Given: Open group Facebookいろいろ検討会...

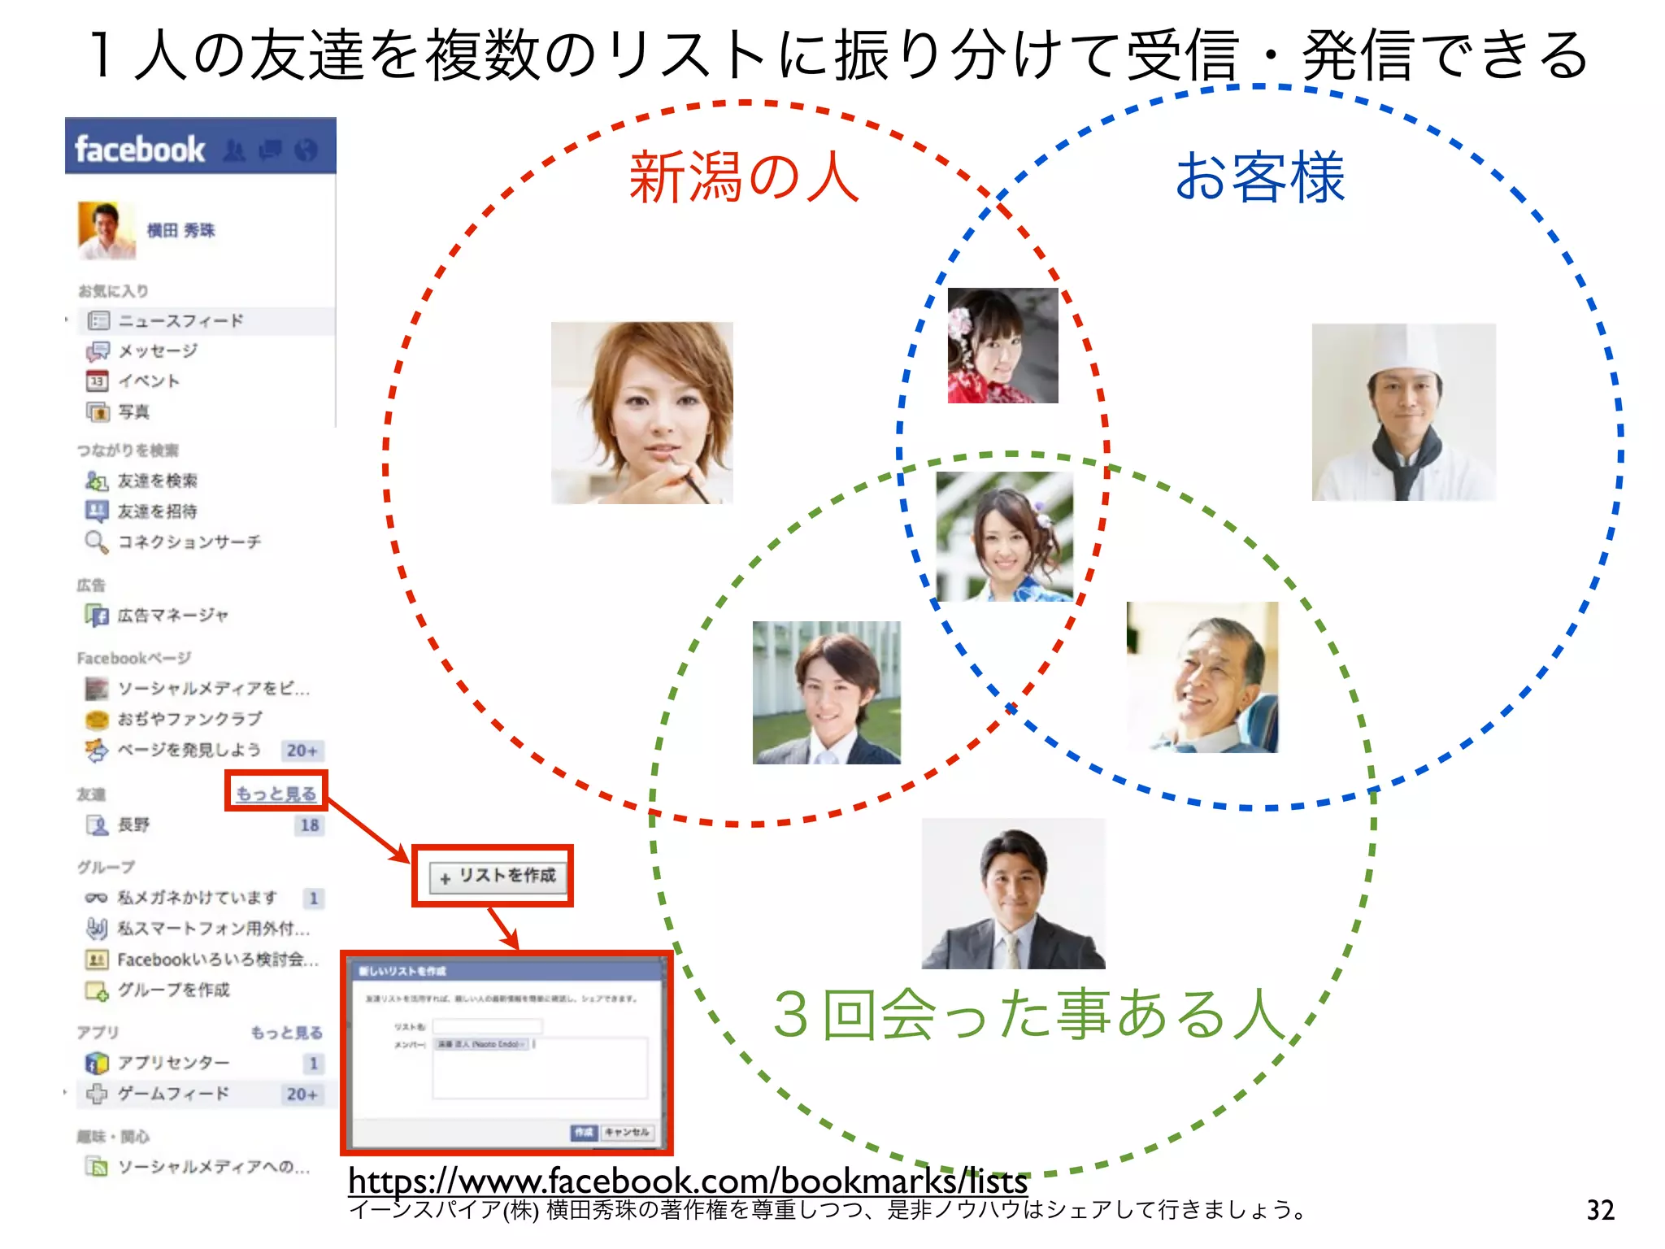Looking at the screenshot, I should coord(218,960).
